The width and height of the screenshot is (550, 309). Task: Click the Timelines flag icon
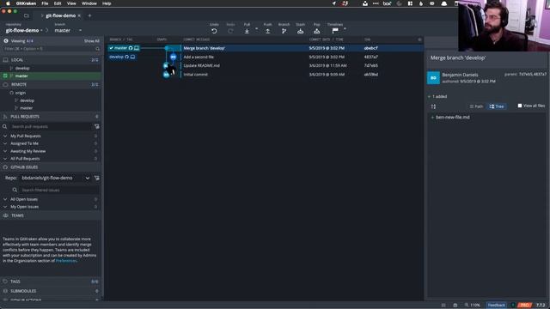pyautogui.click(x=335, y=31)
